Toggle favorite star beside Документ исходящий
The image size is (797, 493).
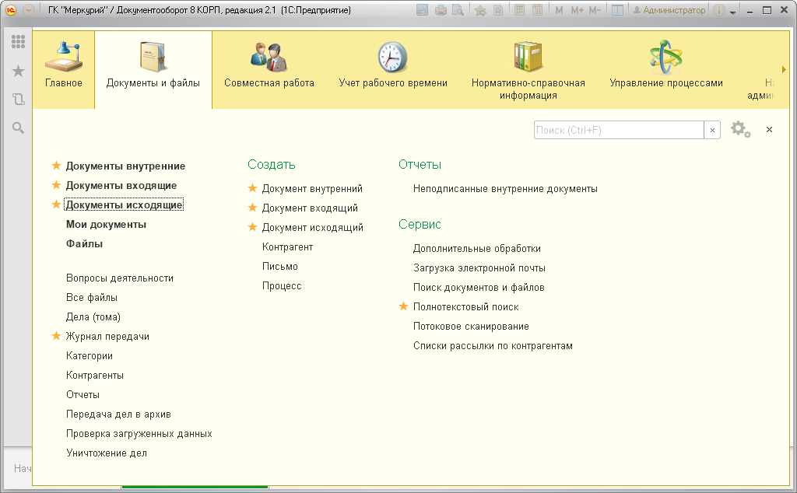coord(253,227)
